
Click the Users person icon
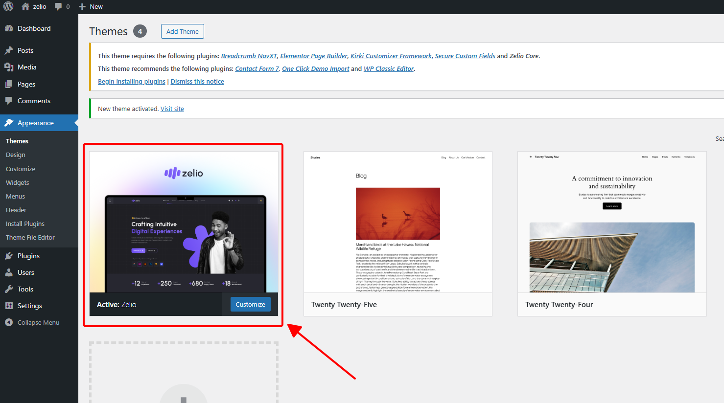(9, 272)
